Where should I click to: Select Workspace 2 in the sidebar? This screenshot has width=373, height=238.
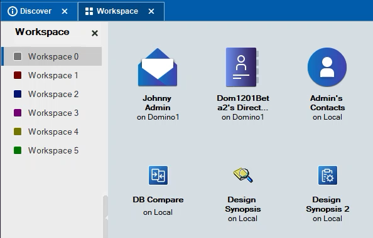[x=51, y=94]
